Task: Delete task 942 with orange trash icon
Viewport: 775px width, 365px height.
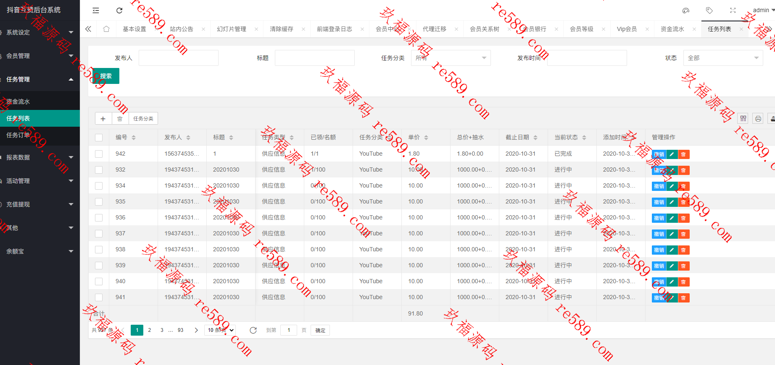Action: 684,154
